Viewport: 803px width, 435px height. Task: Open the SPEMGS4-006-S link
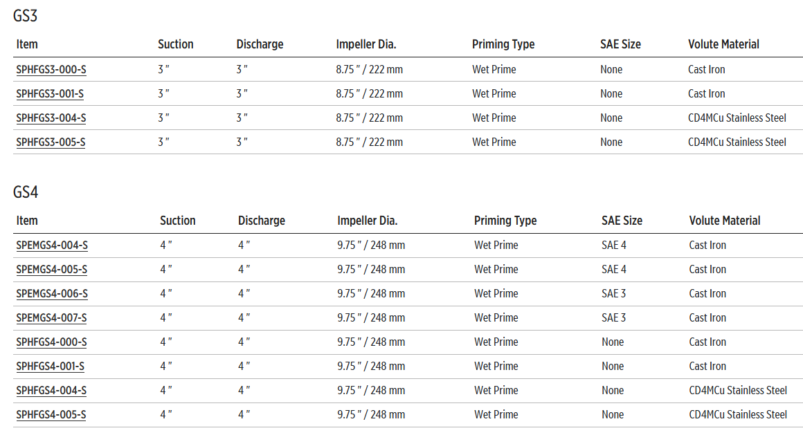point(52,294)
